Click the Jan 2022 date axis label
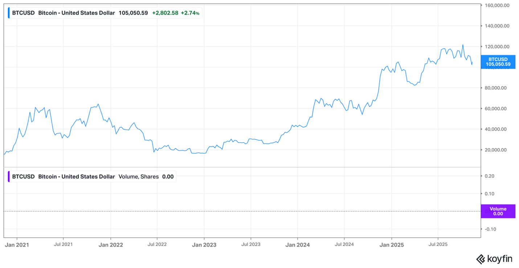Image resolution: width=519 pixels, height=268 pixels. click(x=111, y=245)
